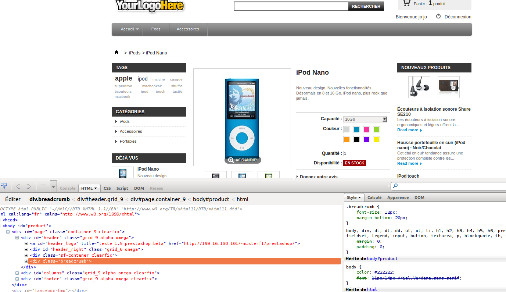Select div#header.grid_9 in the element path
The image size is (506, 292).
pos(100,199)
